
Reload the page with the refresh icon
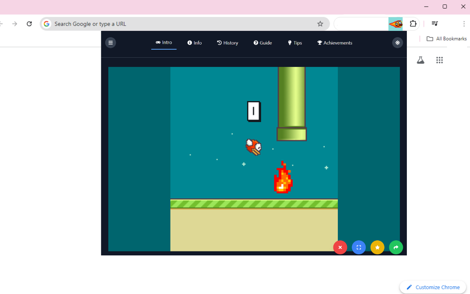[x=29, y=24]
